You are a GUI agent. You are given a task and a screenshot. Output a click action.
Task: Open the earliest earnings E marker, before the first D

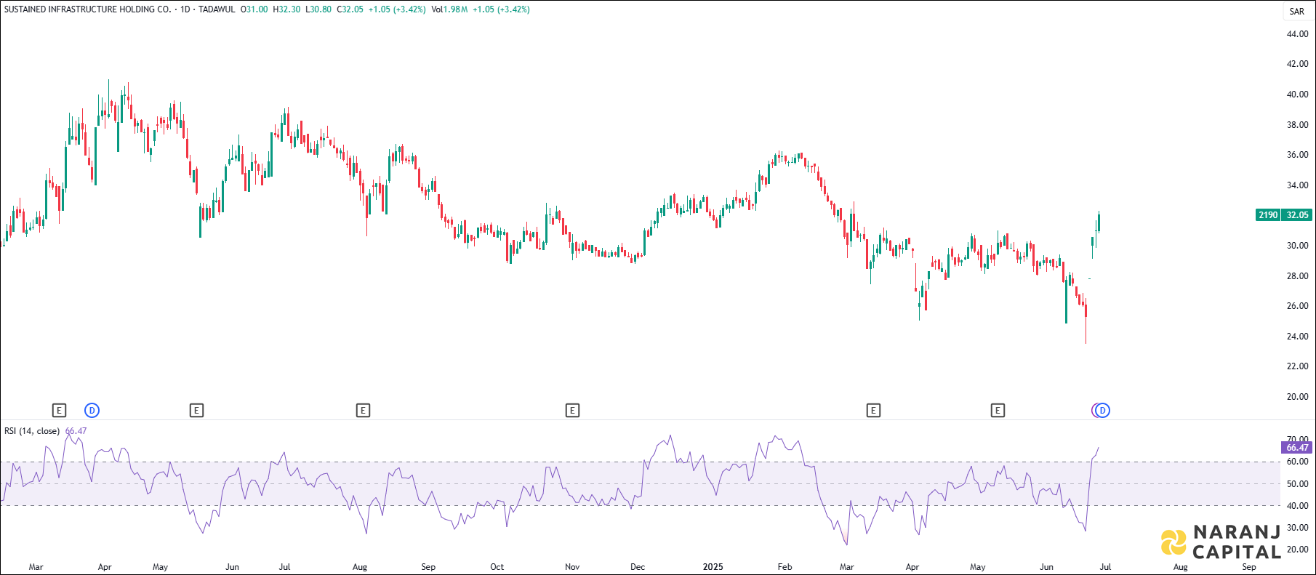tap(59, 411)
